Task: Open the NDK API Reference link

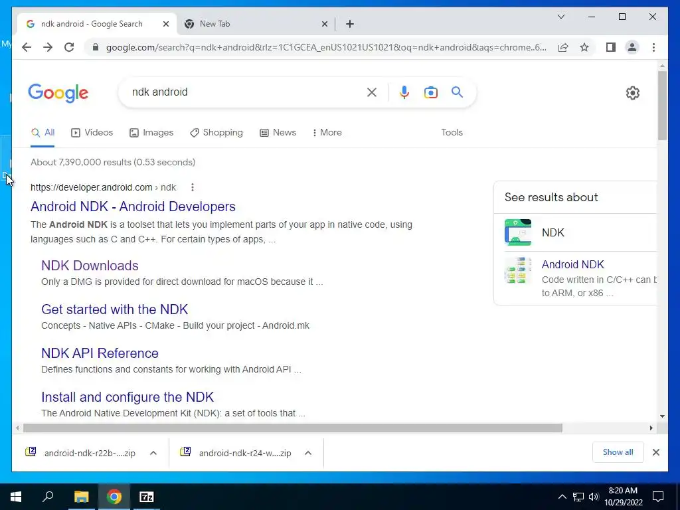Action: [100, 353]
